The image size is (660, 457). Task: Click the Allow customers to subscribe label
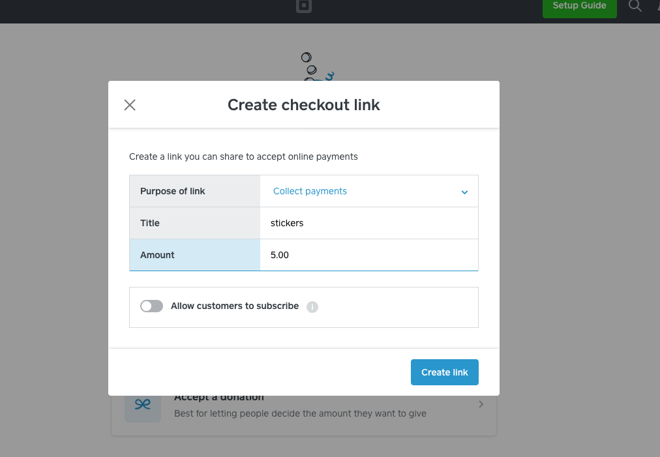coord(235,306)
